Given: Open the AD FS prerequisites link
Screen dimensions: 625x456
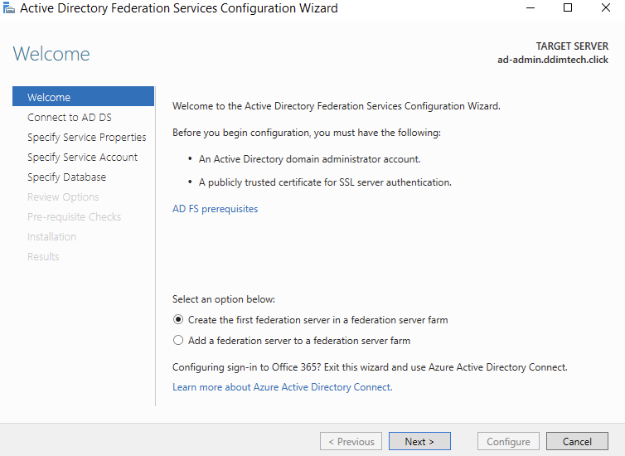Looking at the screenshot, I should point(215,209).
